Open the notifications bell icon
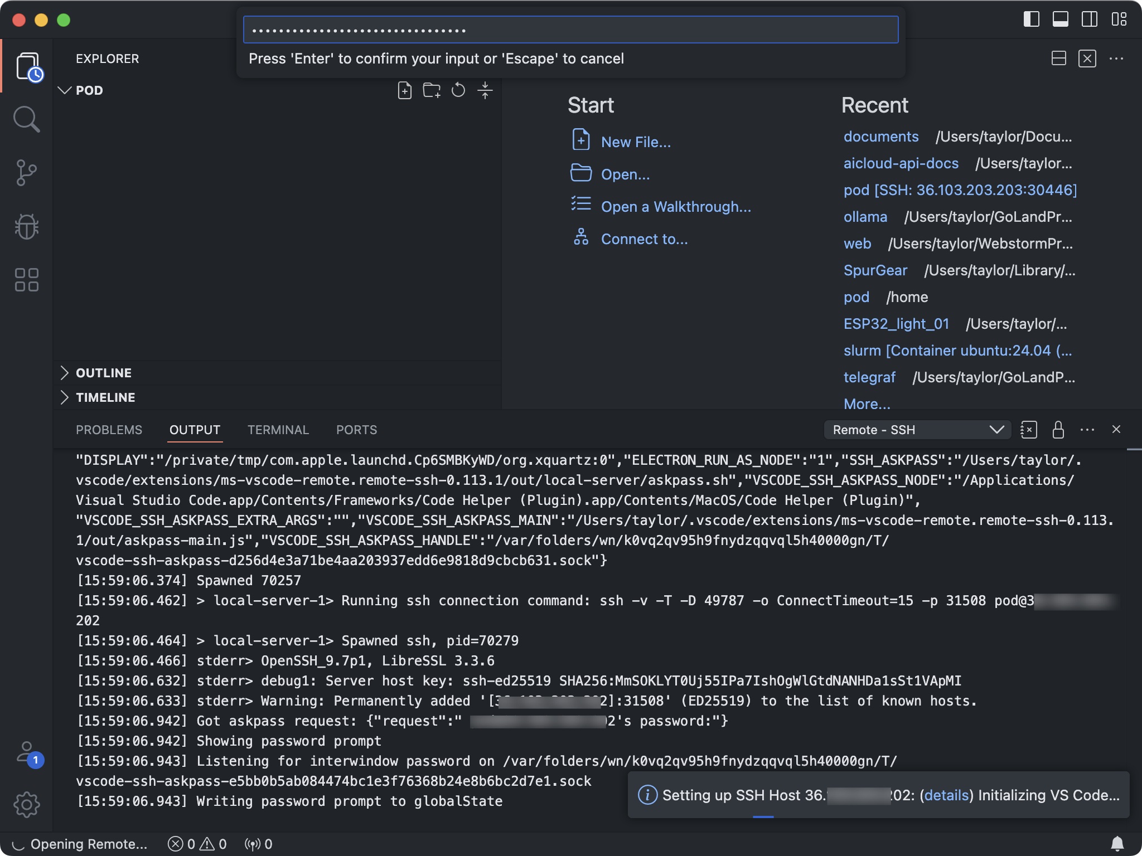Screen dimensions: 1142x856 point(1117,844)
